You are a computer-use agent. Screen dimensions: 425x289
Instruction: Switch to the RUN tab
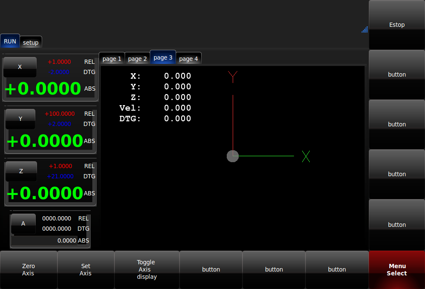pyautogui.click(x=10, y=41)
